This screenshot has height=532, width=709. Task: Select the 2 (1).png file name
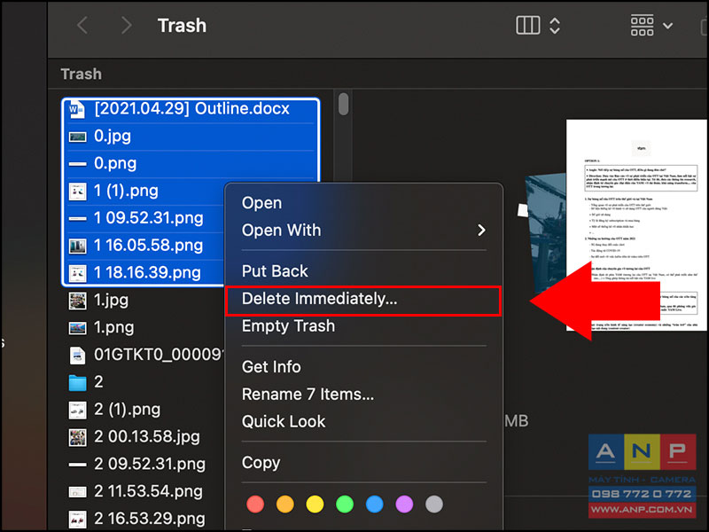[x=128, y=411]
